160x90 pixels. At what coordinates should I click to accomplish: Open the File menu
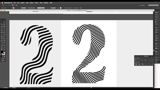[14, 3]
